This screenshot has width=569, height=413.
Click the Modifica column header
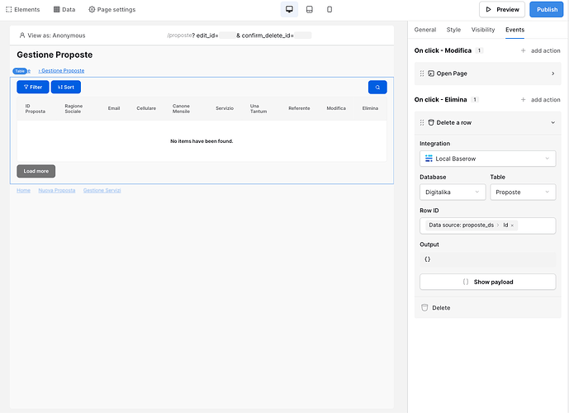[336, 108]
